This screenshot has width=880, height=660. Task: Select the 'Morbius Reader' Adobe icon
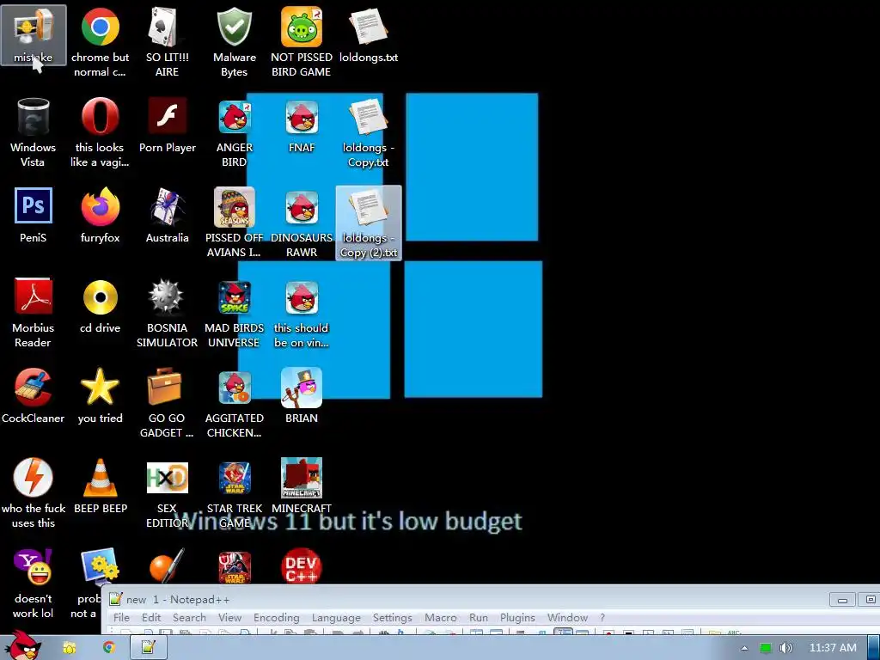(x=34, y=313)
